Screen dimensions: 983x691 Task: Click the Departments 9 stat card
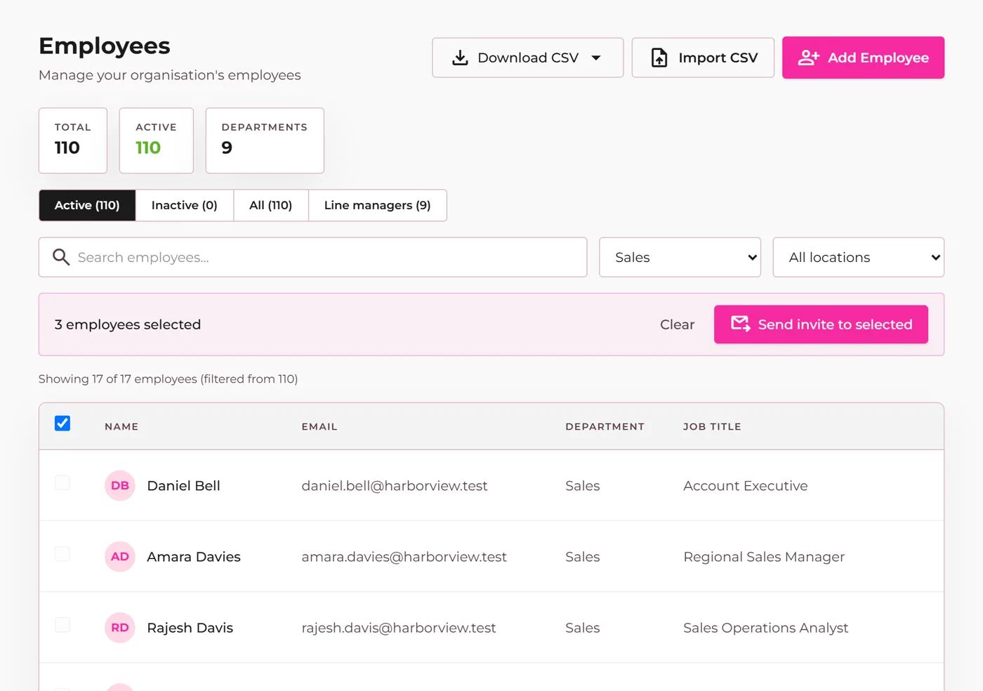coord(265,140)
